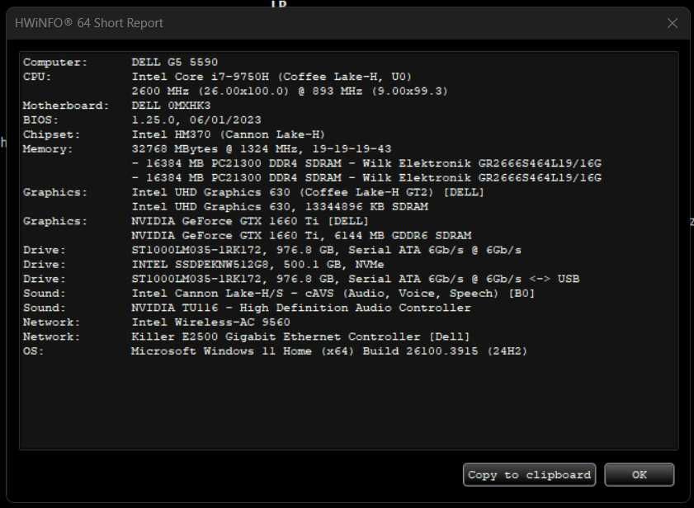Click the NVIDIA TU116 High Definition Audio line
This screenshot has height=508, width=694.
pyautogui.click(x=301, y=308)
